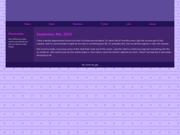
Task: Go to the Diary page
Action: click(52, 24)
